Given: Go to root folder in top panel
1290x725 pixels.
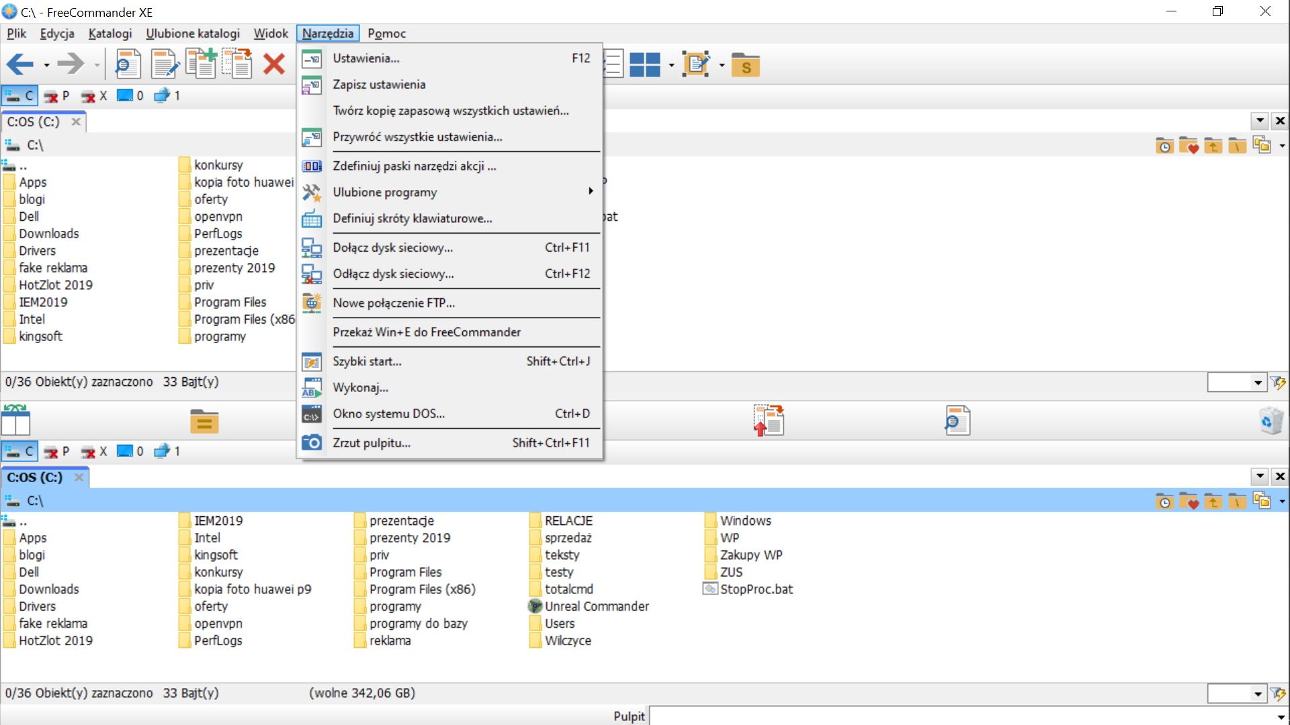Looking at the screenshot, I should coord(1237,145).
